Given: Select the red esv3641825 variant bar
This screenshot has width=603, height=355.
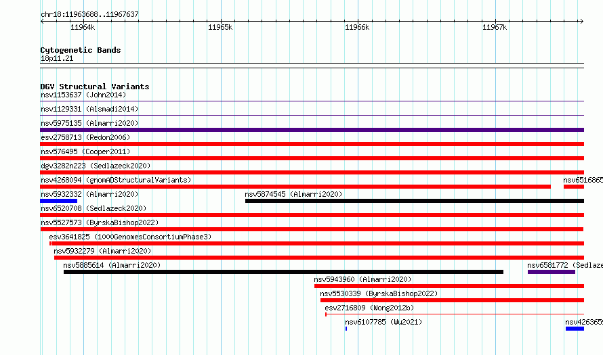Looking at the screenshot, I should coord(317,243).
